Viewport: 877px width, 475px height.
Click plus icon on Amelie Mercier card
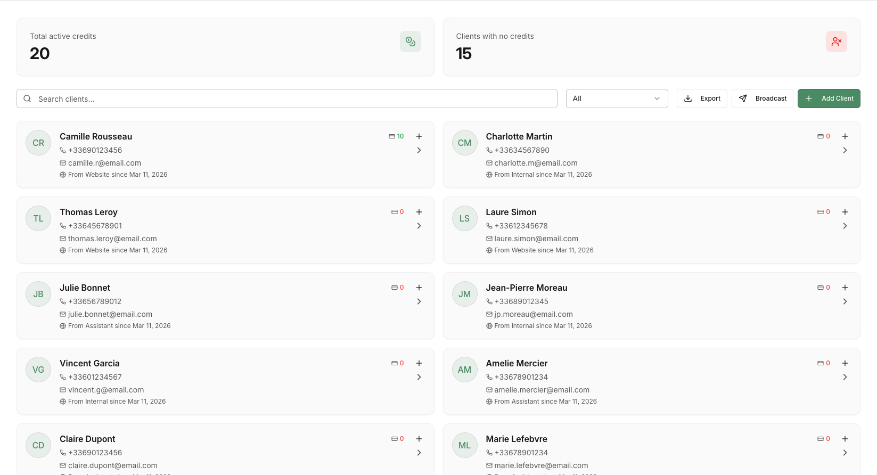point(845,363)
